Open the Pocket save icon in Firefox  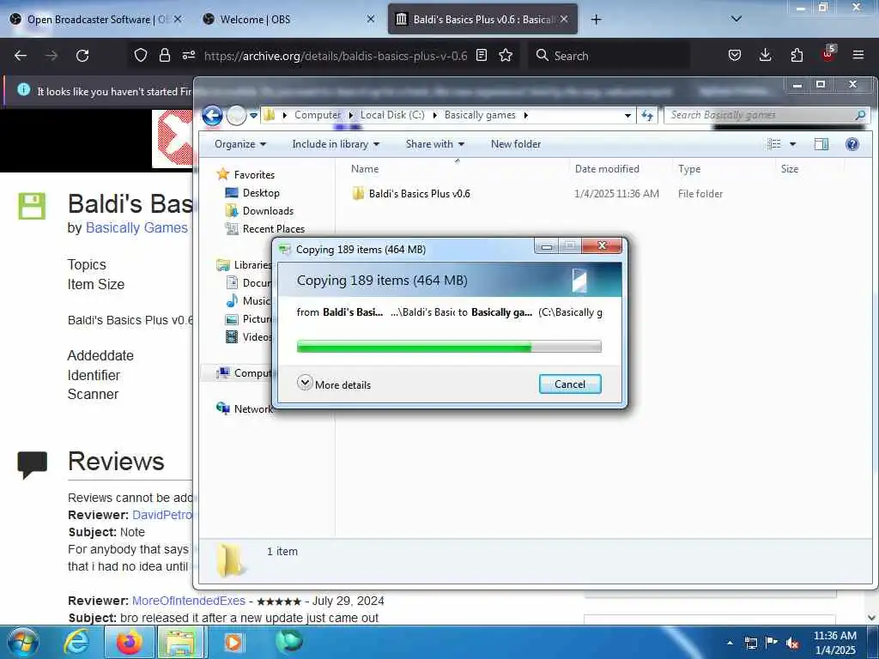point(735,56)
